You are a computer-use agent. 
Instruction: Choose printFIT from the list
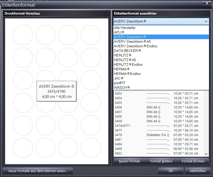tap(161, 83)
